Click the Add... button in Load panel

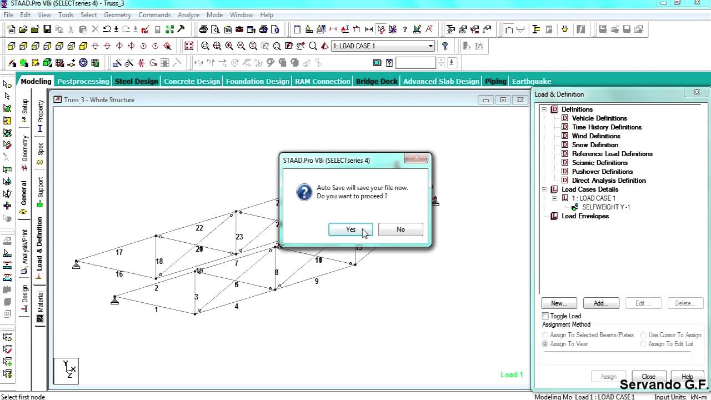pyautogui.click(x=601, y=303)
